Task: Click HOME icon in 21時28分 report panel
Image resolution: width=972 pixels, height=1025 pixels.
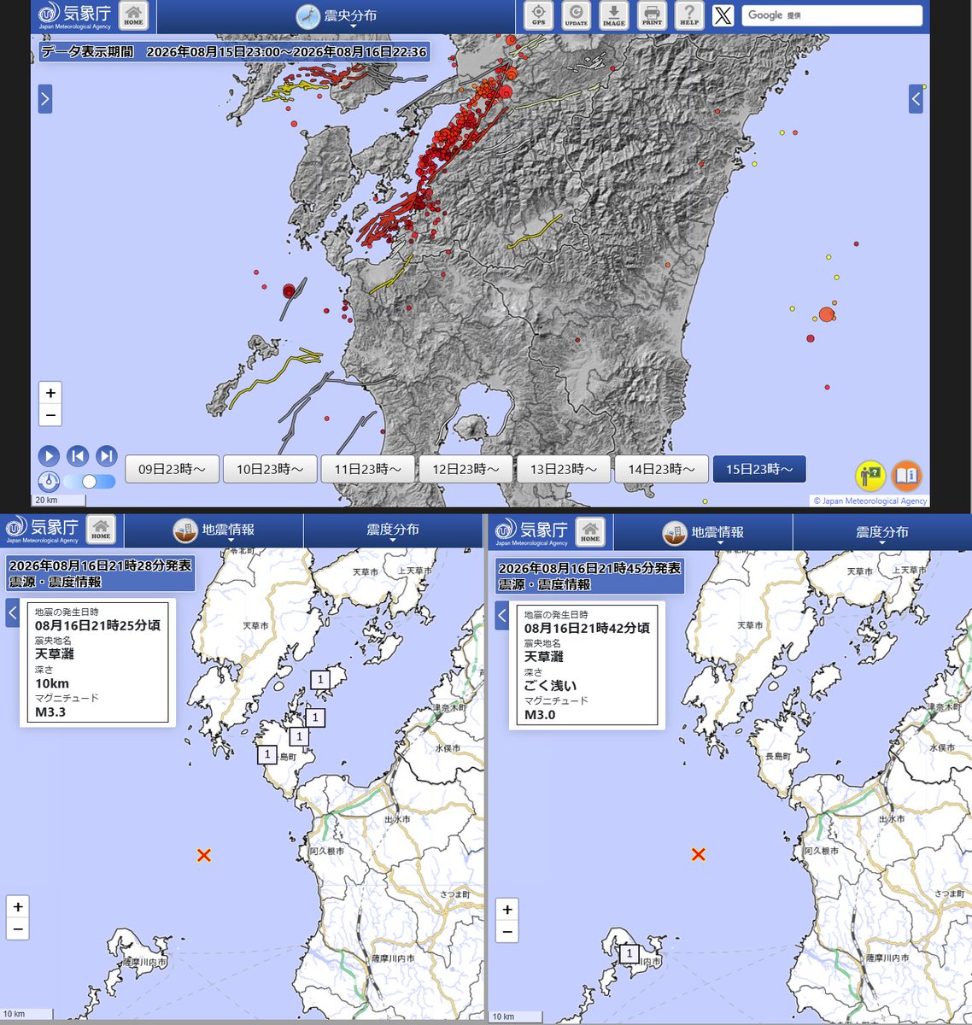Action: pyautogui.click(x=101, y=530)
